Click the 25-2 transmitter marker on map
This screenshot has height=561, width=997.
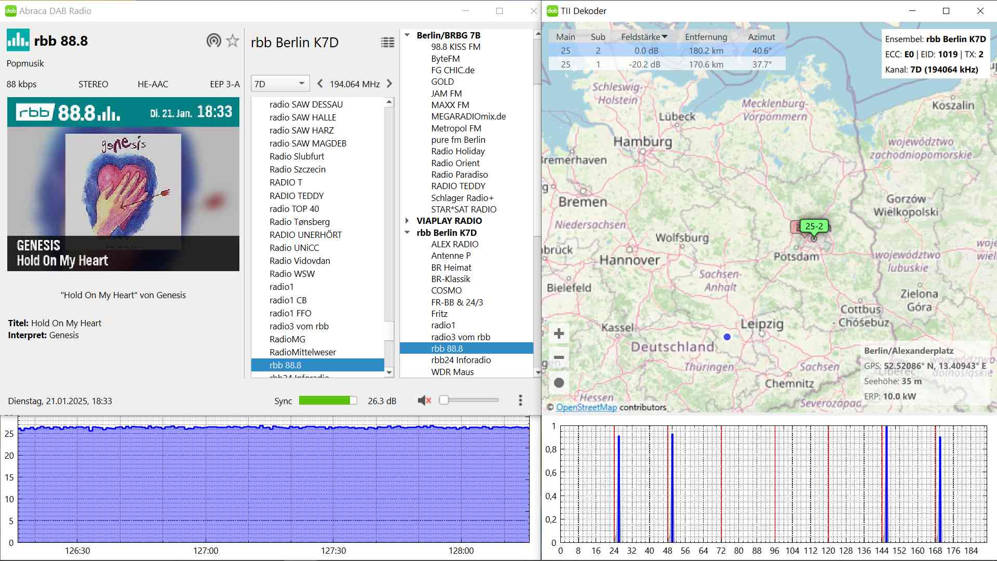[814, 226]
